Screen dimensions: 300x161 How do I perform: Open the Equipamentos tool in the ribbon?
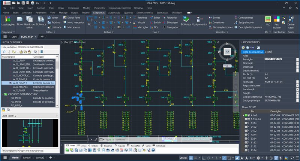click(x=200, y=19)
